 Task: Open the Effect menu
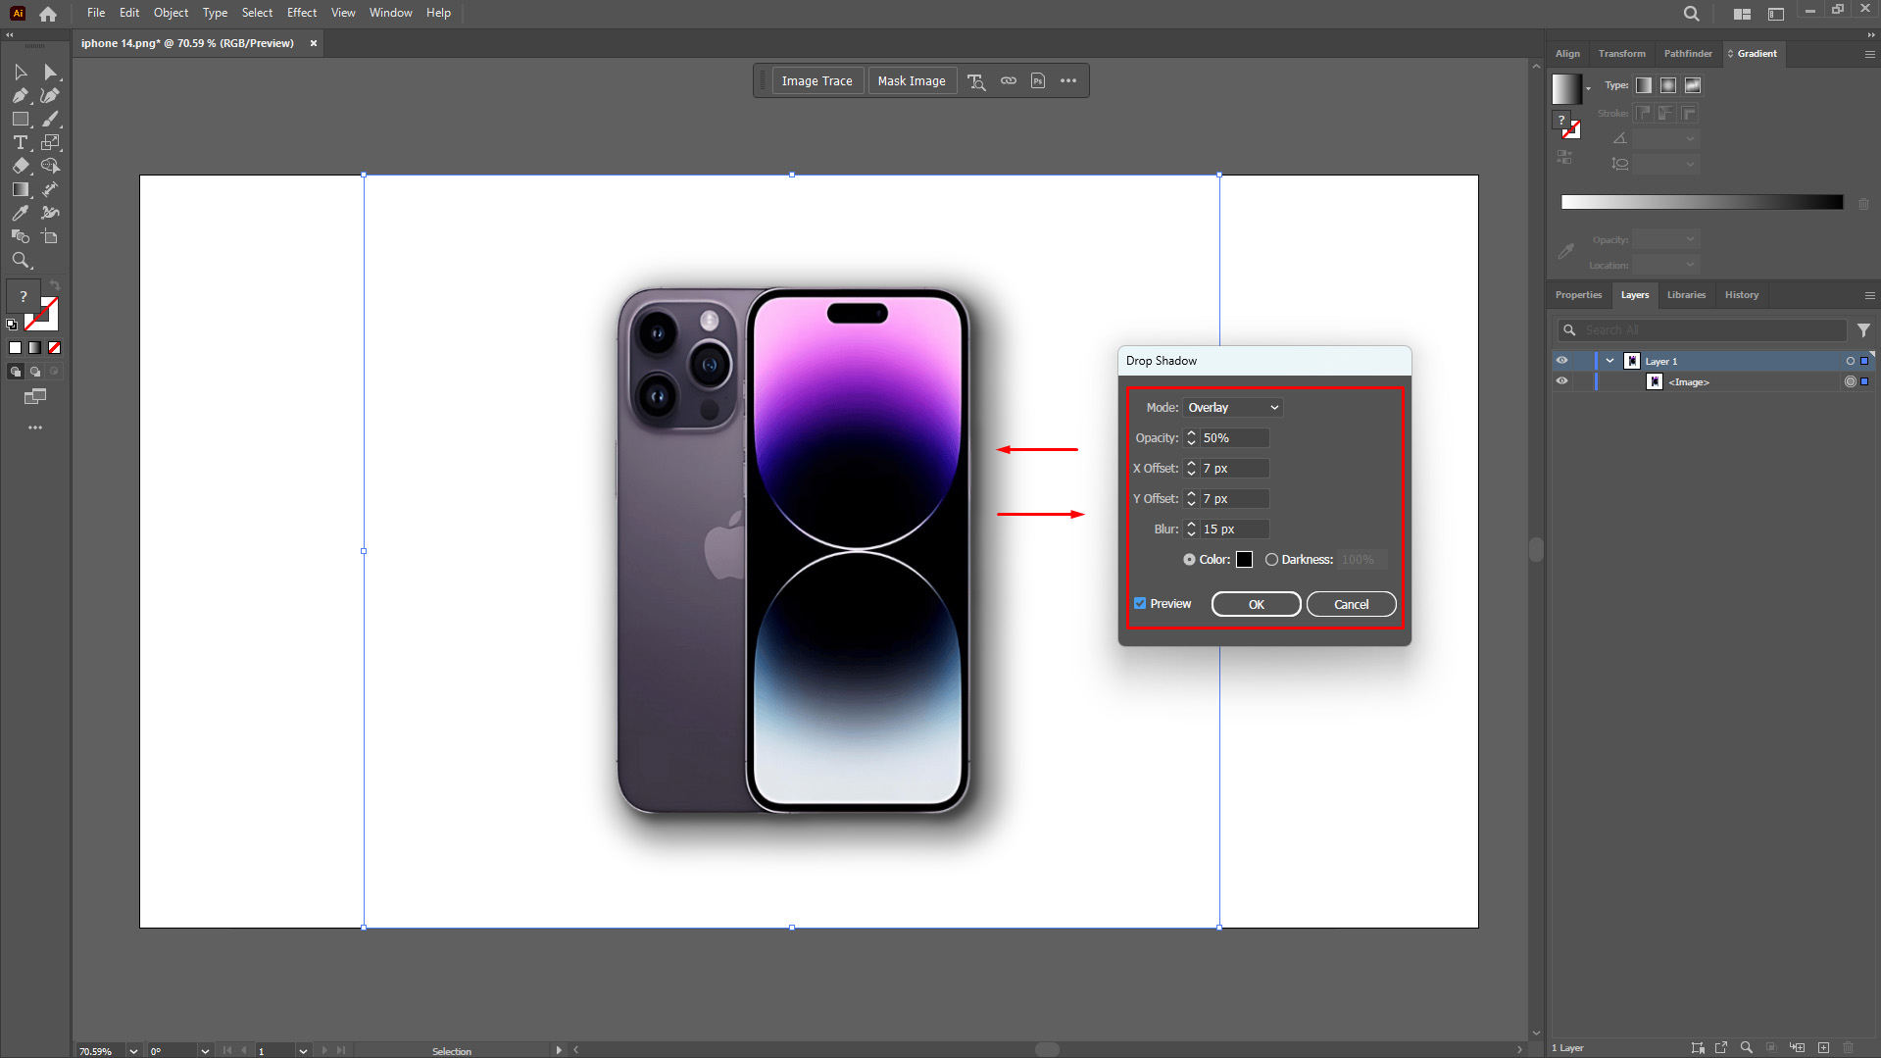coord(301,13)
